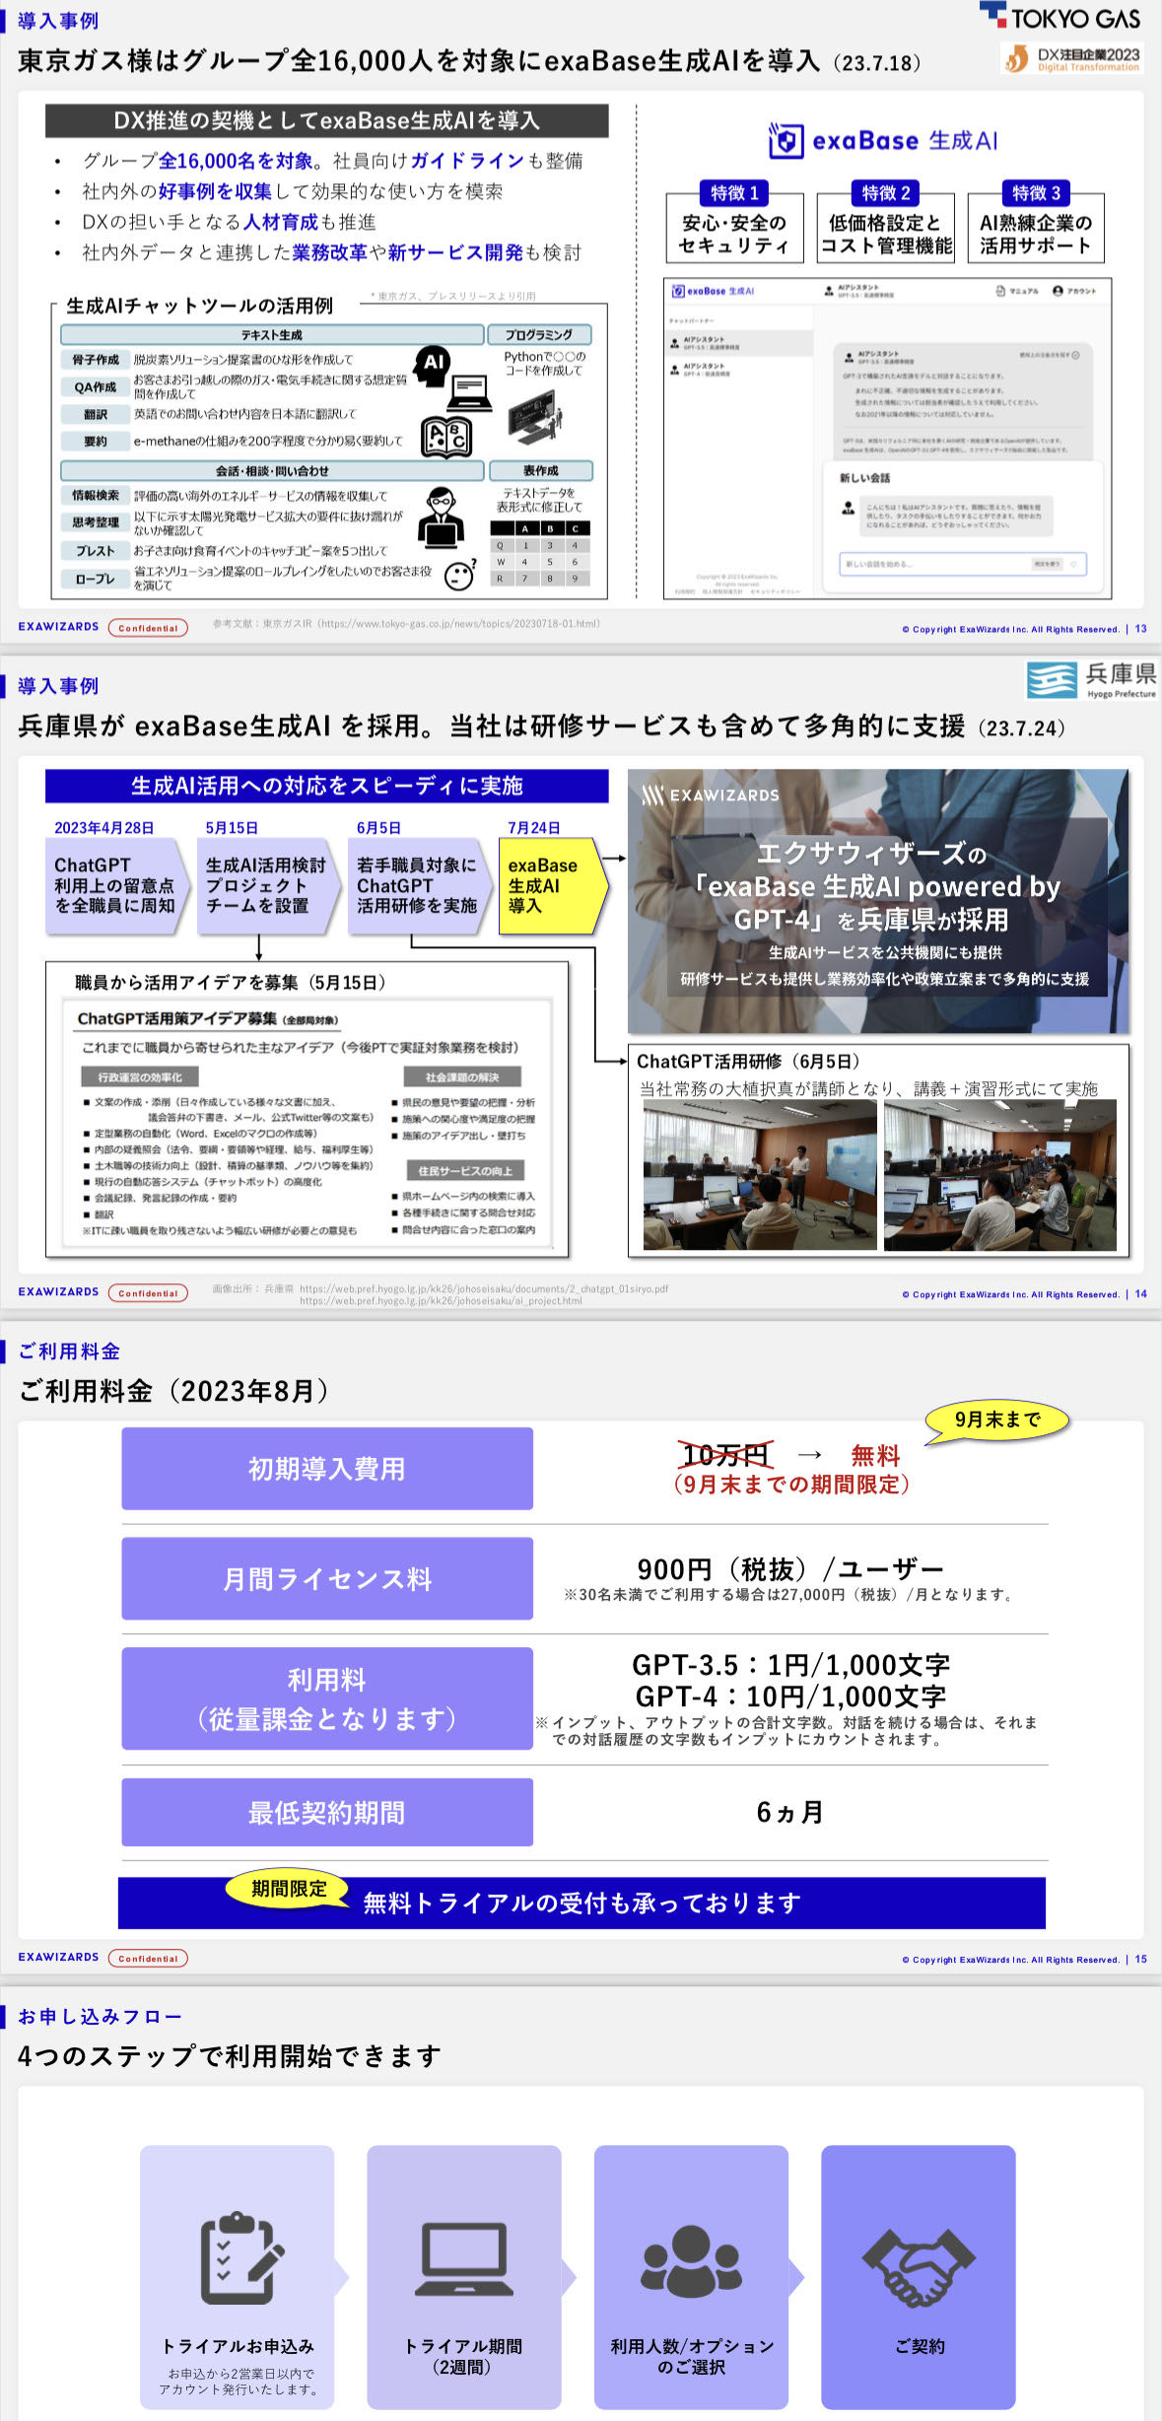Click アカウント in the exaBase screenshot header
Screen dimensions: 1162x2421
pyautogui.click(x=1075, y=291)
